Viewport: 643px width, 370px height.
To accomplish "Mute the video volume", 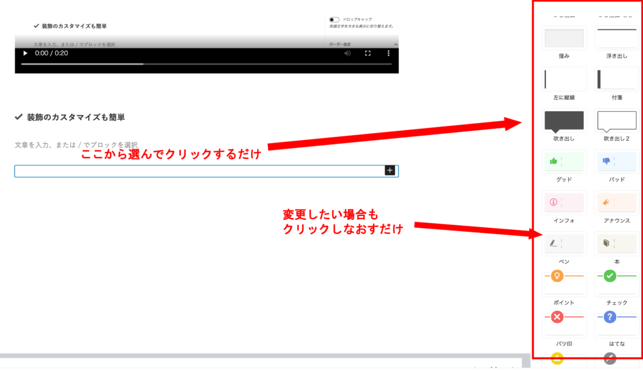I will (x=347, y=53).
